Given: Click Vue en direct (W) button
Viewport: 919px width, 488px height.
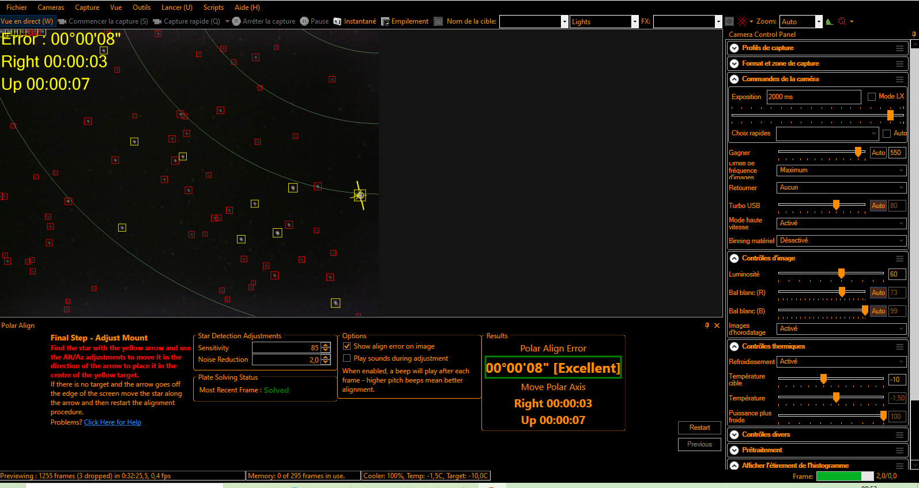Looking at the screenshot, I should (x=27, y=21).
